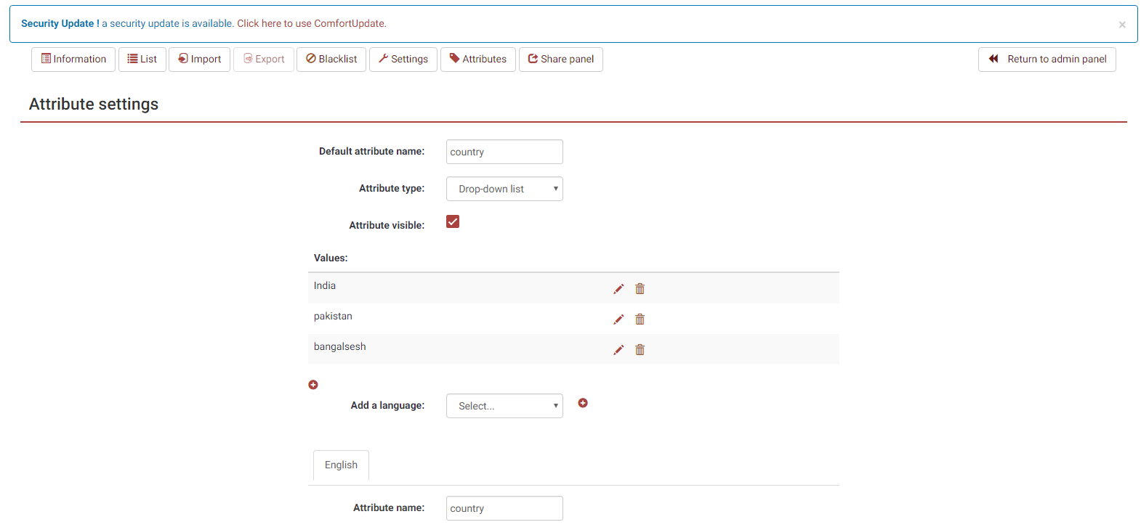Viewport: 1141px width, 530px height.
Task: Delete the pakistan value
Action: click(x=640, y=319)
